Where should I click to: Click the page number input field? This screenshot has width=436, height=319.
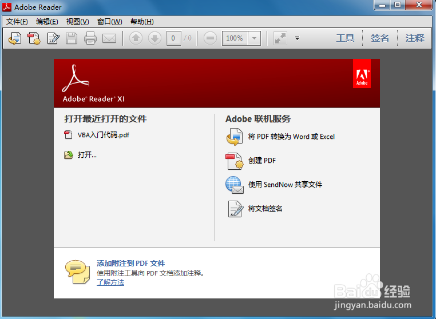point(174,38)
